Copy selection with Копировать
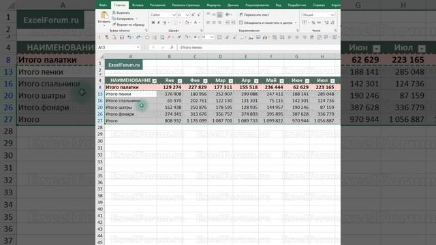Viewport: 436px width, 245px height. (x=123, y=18)
